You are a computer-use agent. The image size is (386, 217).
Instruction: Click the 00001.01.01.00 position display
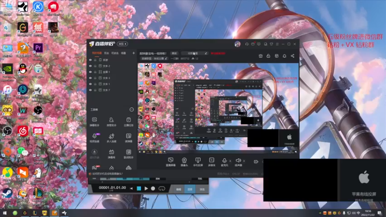pyautogui.click(x=112, y=188)
